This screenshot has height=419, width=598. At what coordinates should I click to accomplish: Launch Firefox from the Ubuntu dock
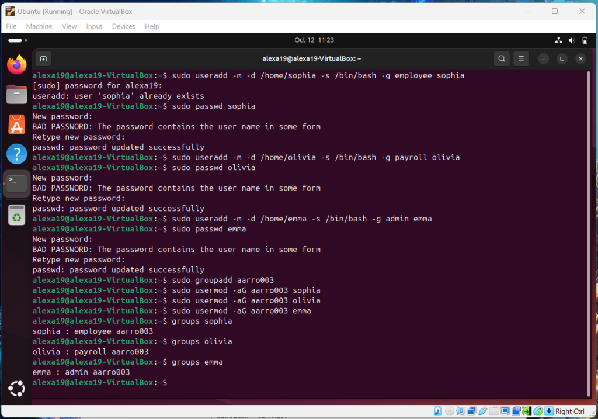(x=17, y=64)
